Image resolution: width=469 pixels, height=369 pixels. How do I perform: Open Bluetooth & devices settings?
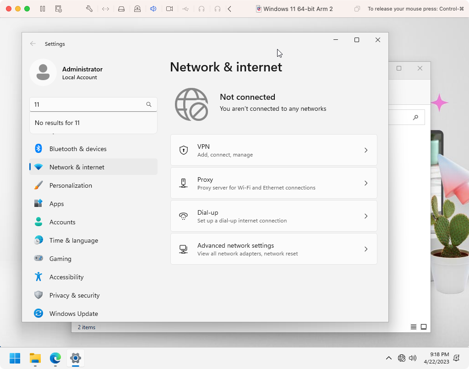pos(93,149)
